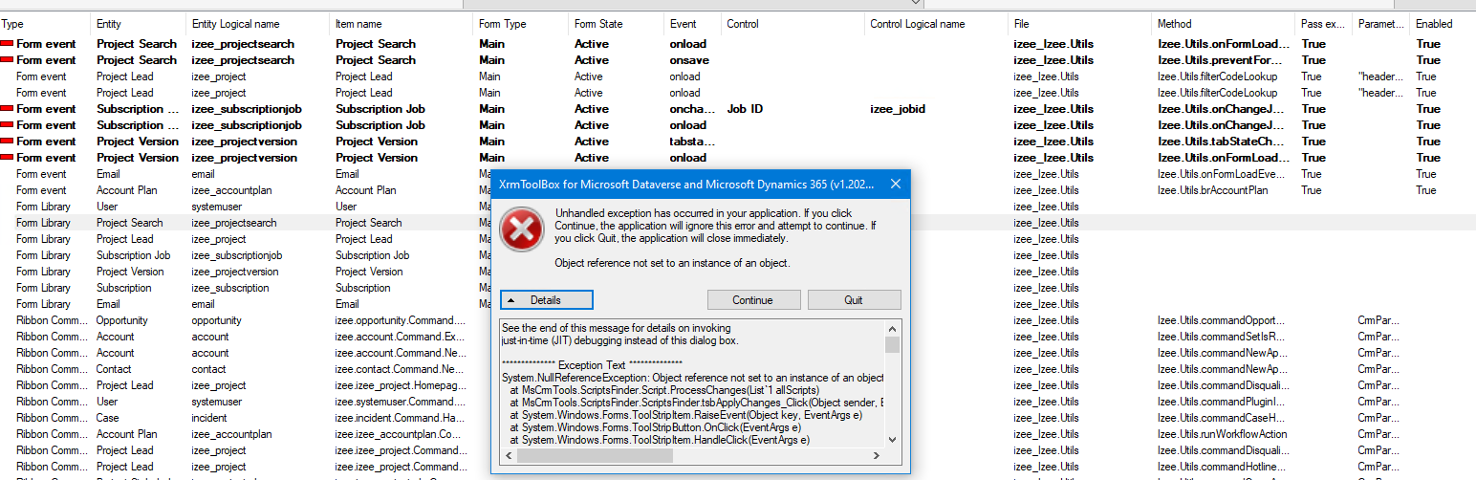Sort by Form Type column header
Image resolution: width=1476 pixels, height=480 pixels.
click(x=503, y=24)
